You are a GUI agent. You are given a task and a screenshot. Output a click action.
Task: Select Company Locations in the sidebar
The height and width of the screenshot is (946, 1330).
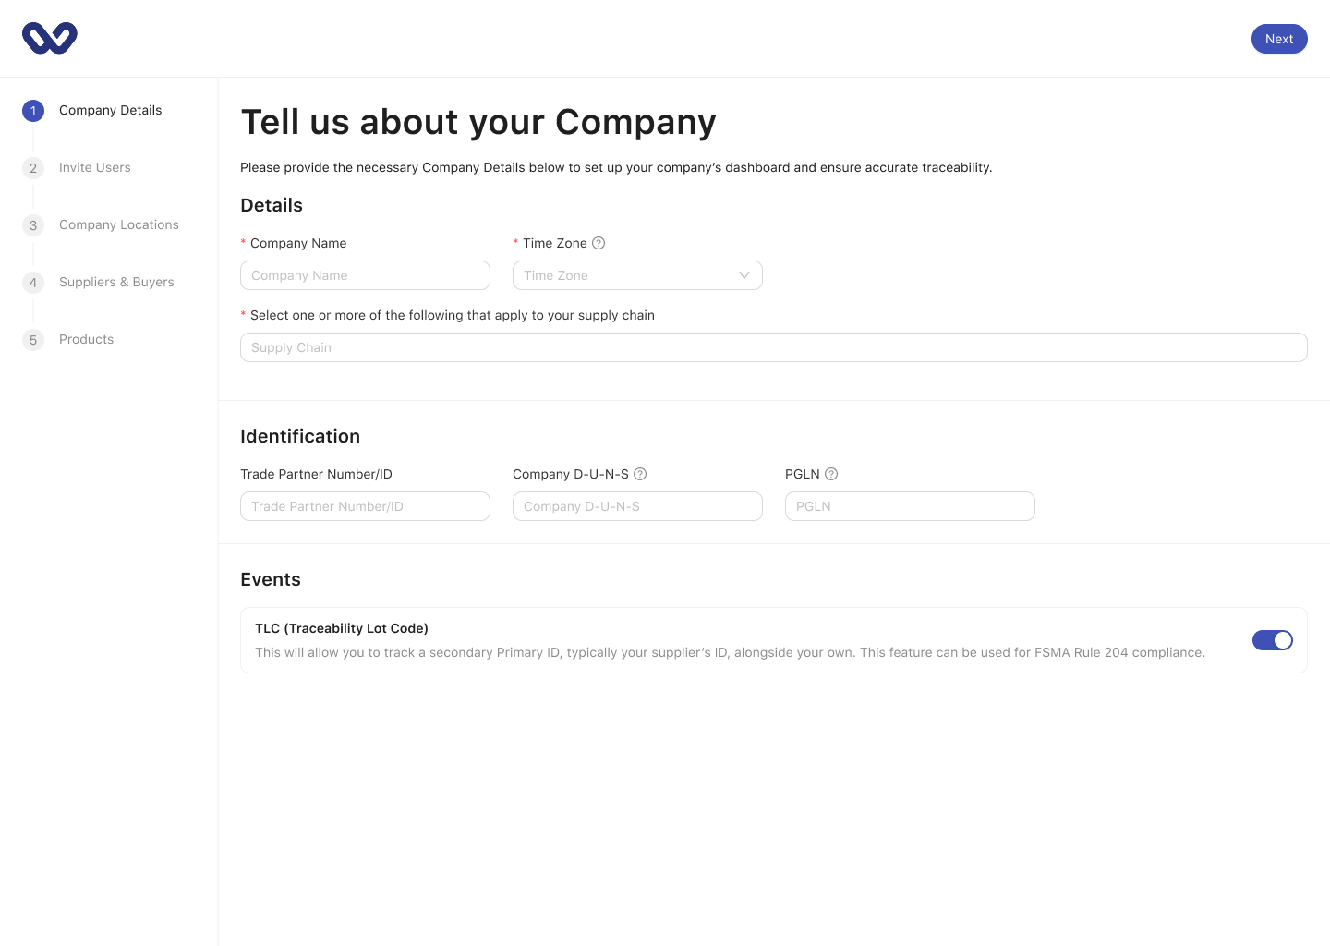click(x=118, y=225)
